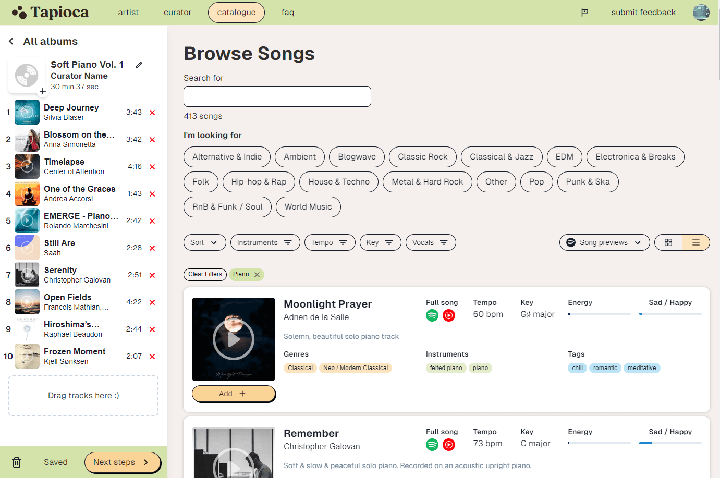
Task: Click Frozen Moment track thumbnail
Action: coord(27,356)
